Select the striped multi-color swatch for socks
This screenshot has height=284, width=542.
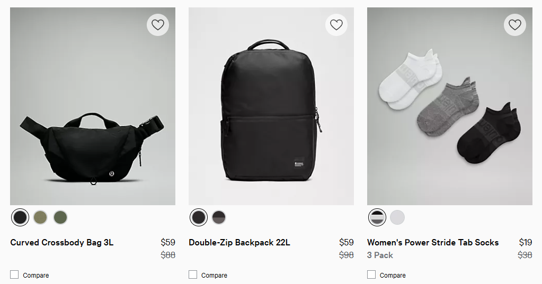tap(377, 217)
